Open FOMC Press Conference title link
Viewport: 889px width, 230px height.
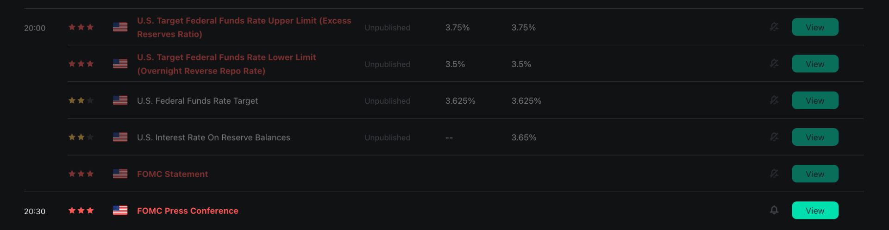(x=188, y=211)
